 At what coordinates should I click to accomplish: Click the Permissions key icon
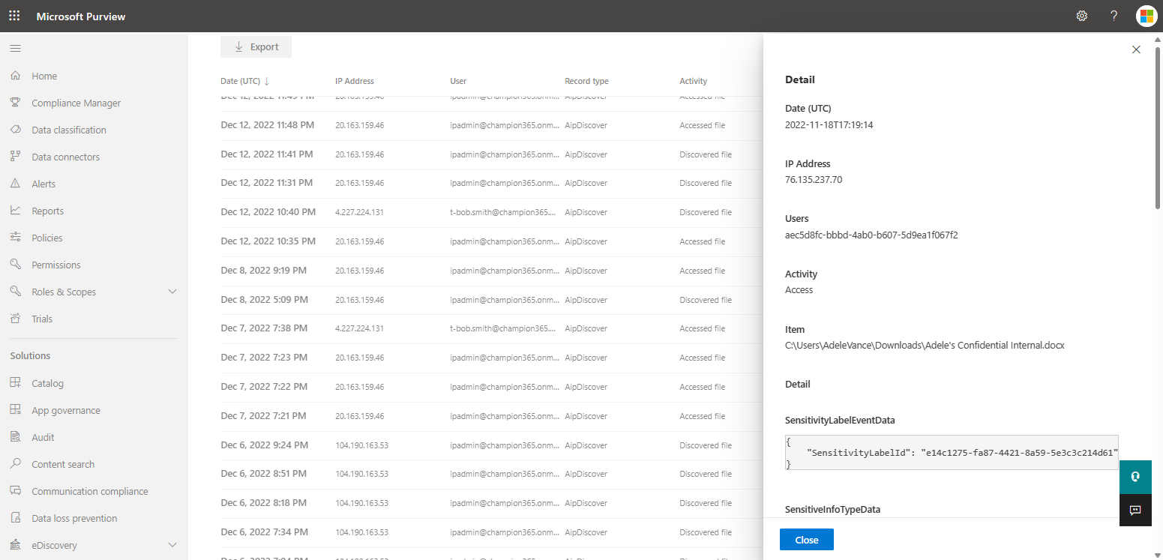[15, 265]
